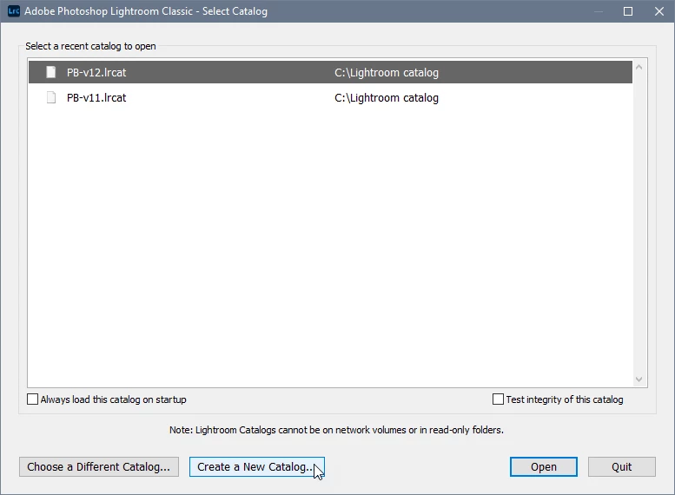Open the selected catalog
The image size is (675, 495).
(x=544, y=467)
